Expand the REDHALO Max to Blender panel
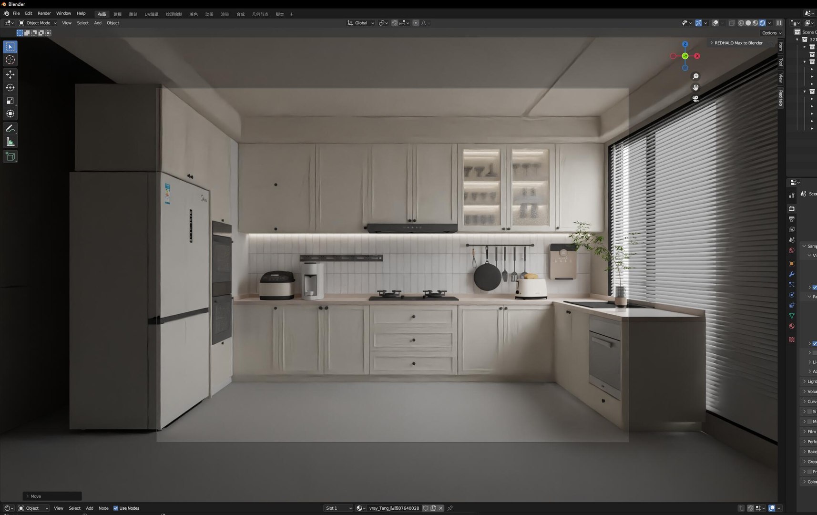817x515 pixels. [739, 43]
